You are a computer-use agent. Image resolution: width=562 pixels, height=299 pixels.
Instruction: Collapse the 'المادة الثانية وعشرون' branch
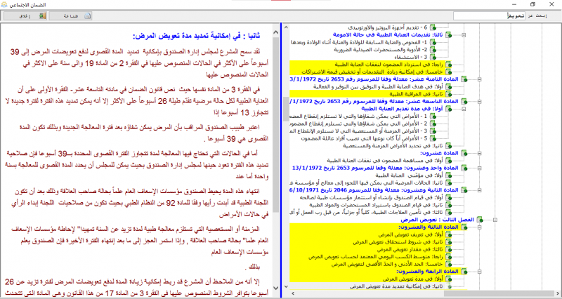(480, 190)
